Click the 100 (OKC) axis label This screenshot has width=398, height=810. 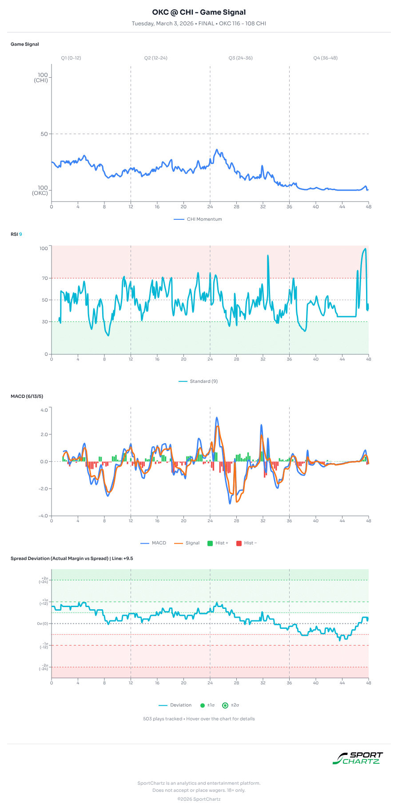[40, 191]
